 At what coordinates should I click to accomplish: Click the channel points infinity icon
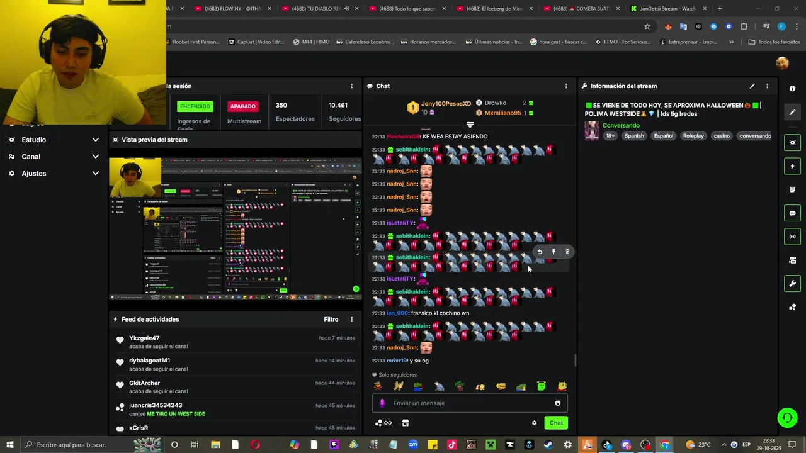click(x=383, y=423)
